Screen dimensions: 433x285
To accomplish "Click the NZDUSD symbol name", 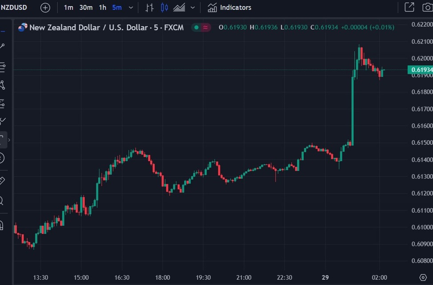I will click(x=14, y=7).
